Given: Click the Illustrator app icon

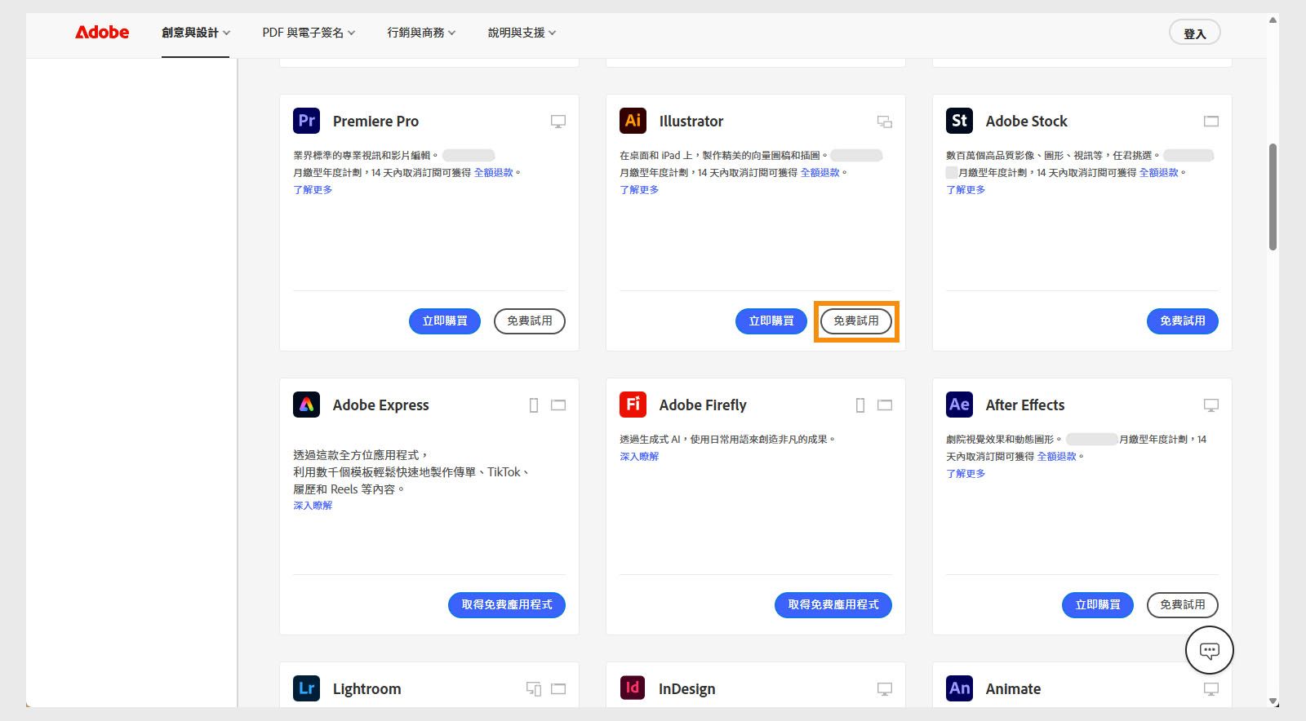Looking at the screenshot, I should pos(633,121).
